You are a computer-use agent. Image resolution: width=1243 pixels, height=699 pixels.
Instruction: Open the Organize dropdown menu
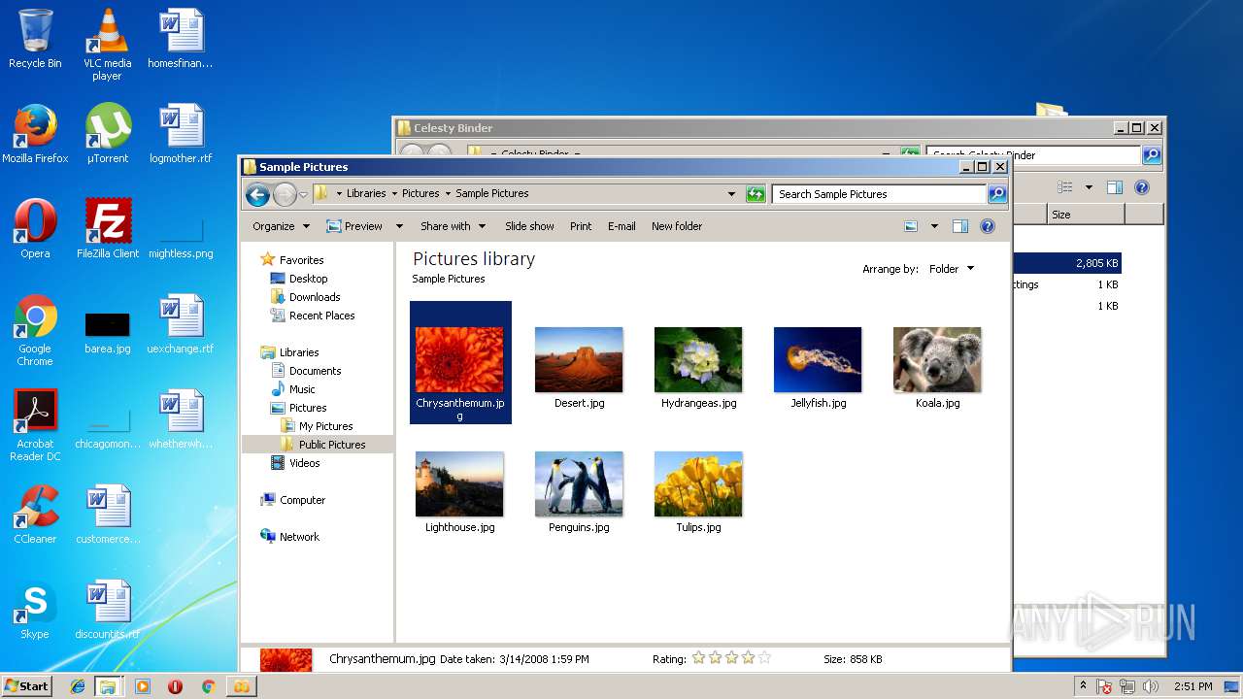(282, 226)
